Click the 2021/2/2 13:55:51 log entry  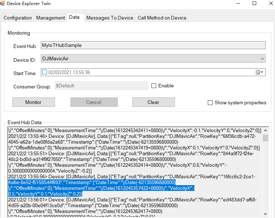(x=131, y=153)
